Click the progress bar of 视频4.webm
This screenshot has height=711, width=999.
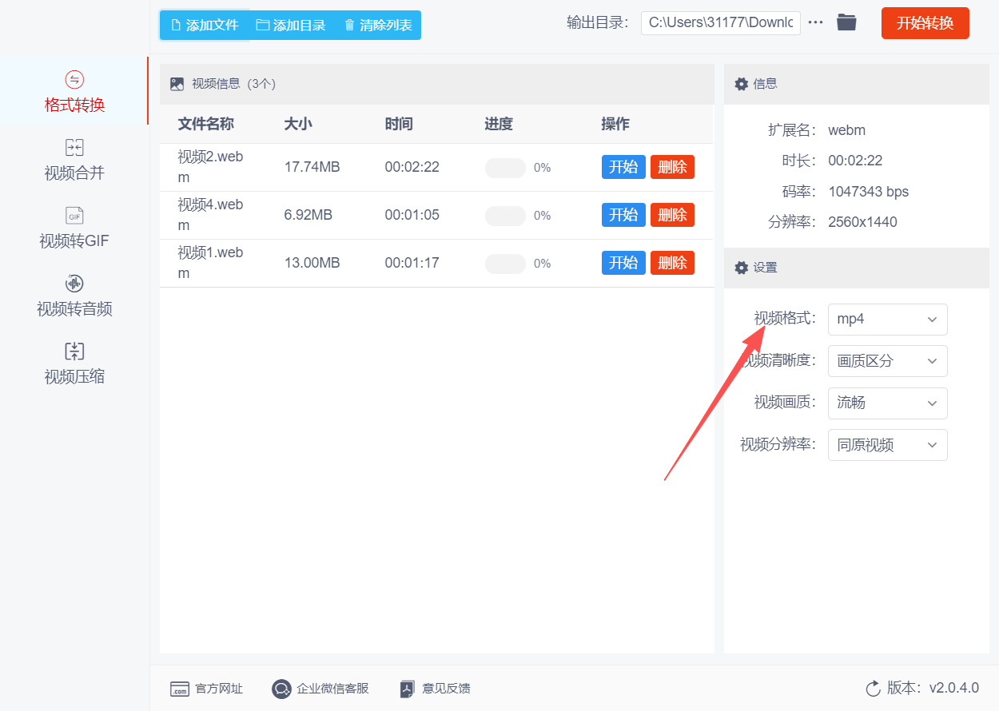[x=505, y=216]
